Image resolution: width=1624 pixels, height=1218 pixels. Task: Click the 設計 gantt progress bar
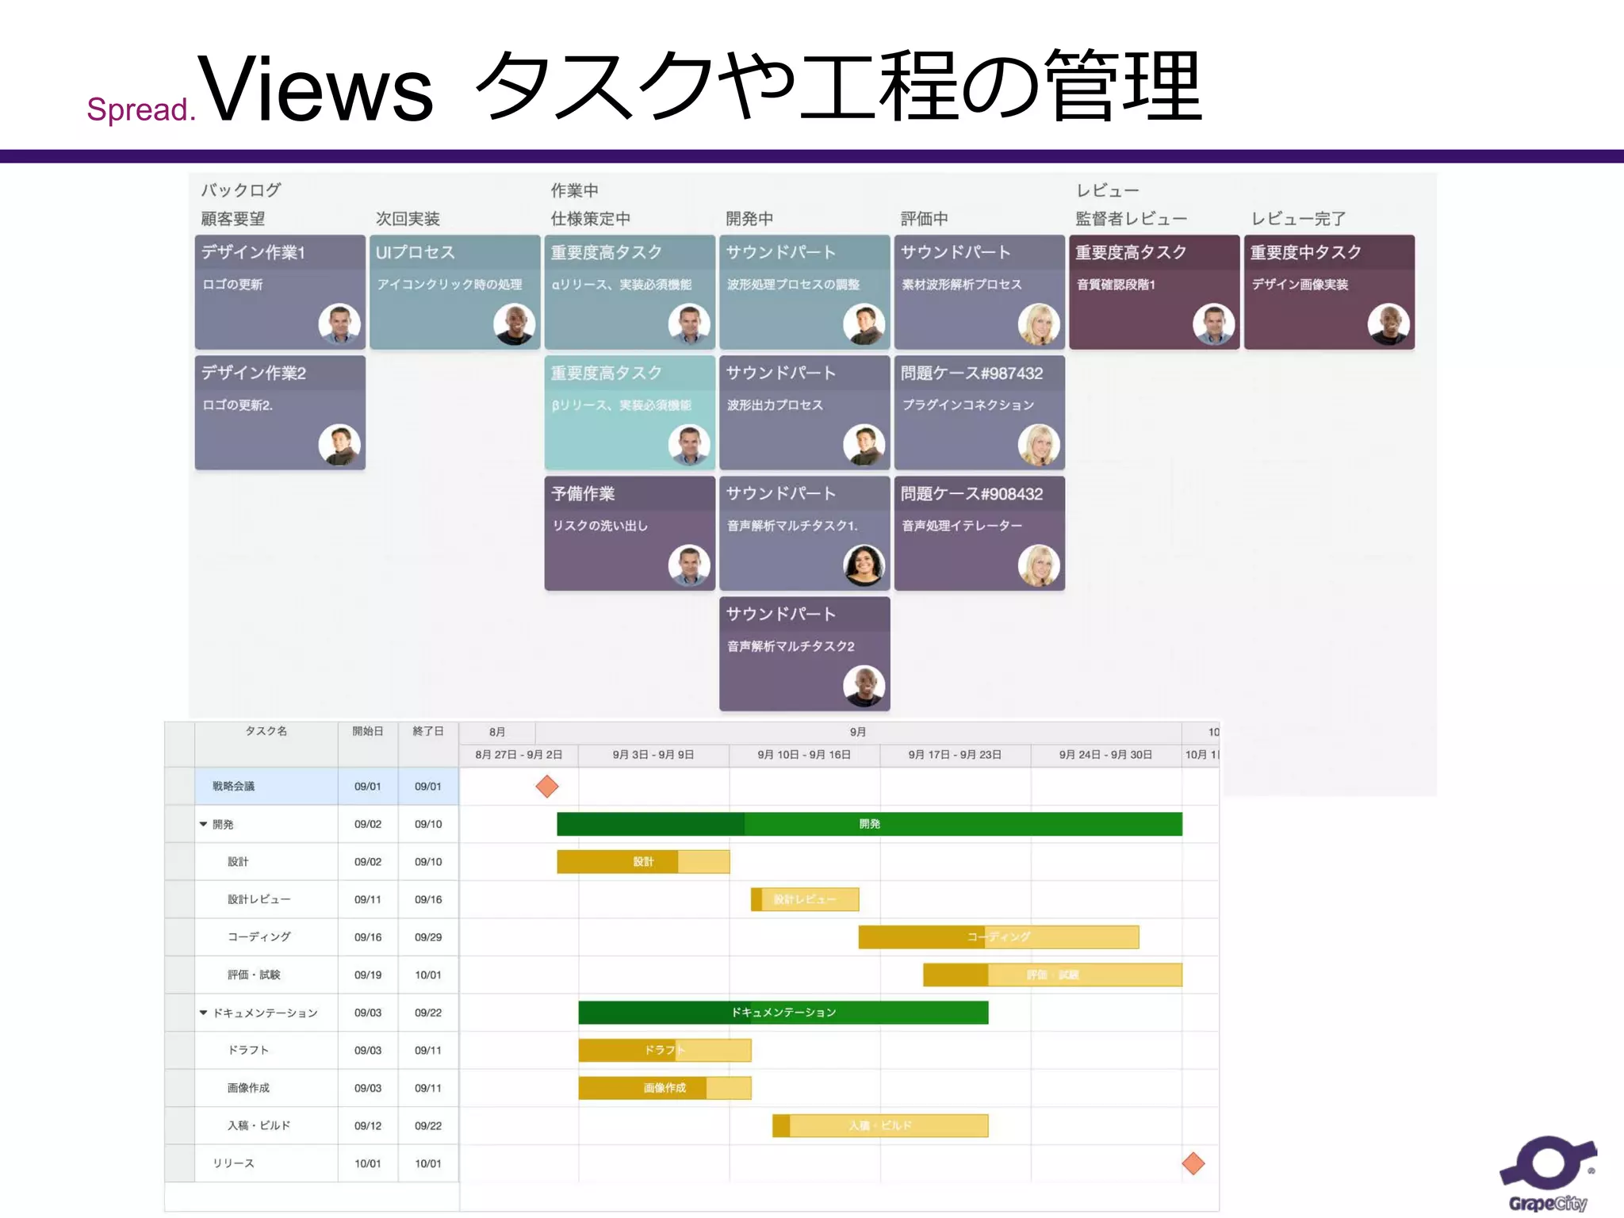point(643,861)
